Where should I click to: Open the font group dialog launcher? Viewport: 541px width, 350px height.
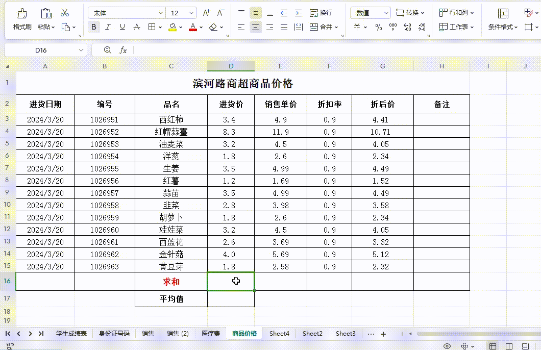coord(227,36)
